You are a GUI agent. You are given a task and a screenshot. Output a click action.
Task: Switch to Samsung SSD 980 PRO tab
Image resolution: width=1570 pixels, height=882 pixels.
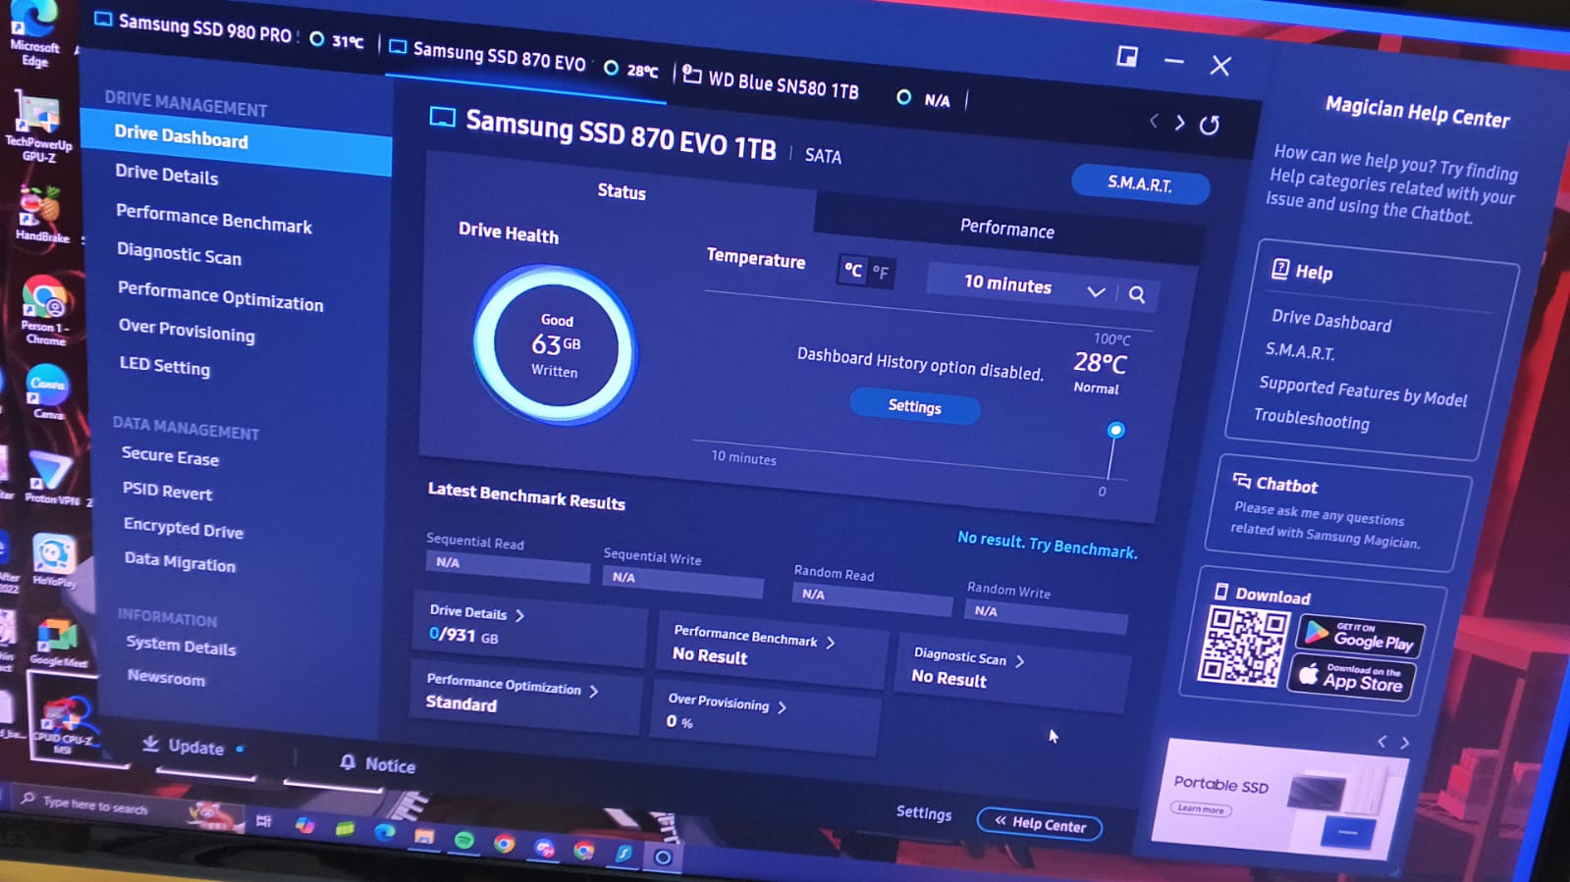[203, 28]
